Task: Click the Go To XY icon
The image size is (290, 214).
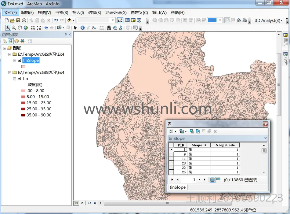Action: [121, 28]
